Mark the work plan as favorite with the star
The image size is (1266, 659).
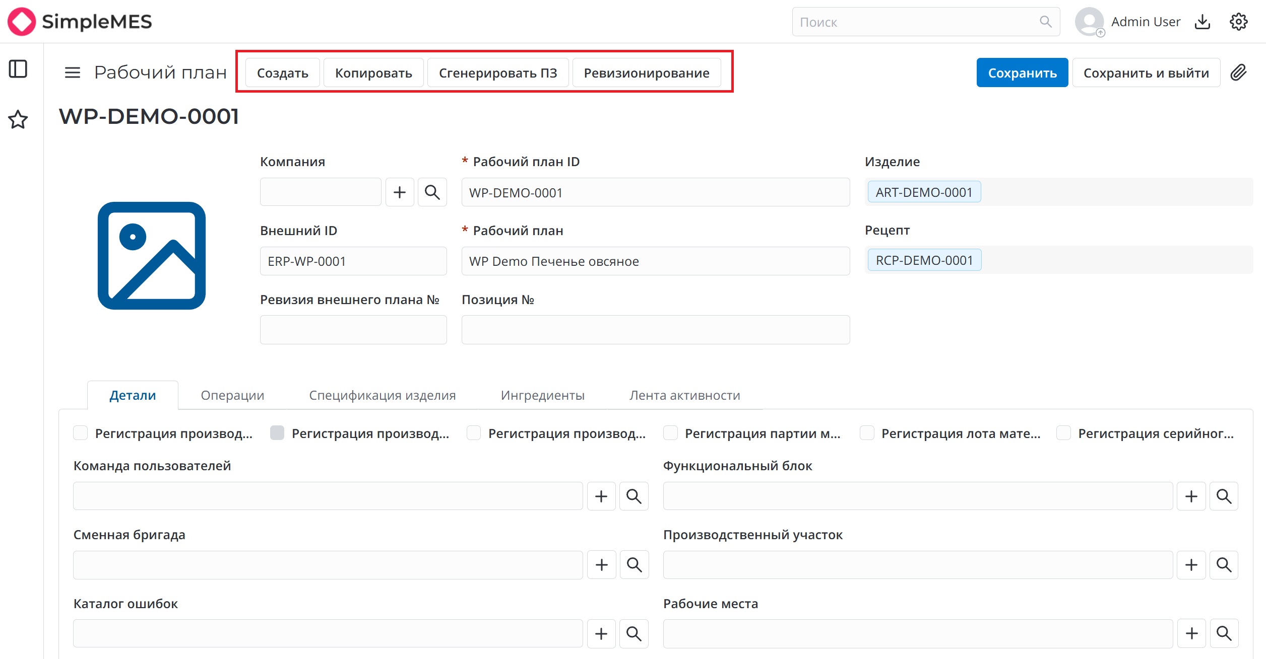tap(18, 119)
